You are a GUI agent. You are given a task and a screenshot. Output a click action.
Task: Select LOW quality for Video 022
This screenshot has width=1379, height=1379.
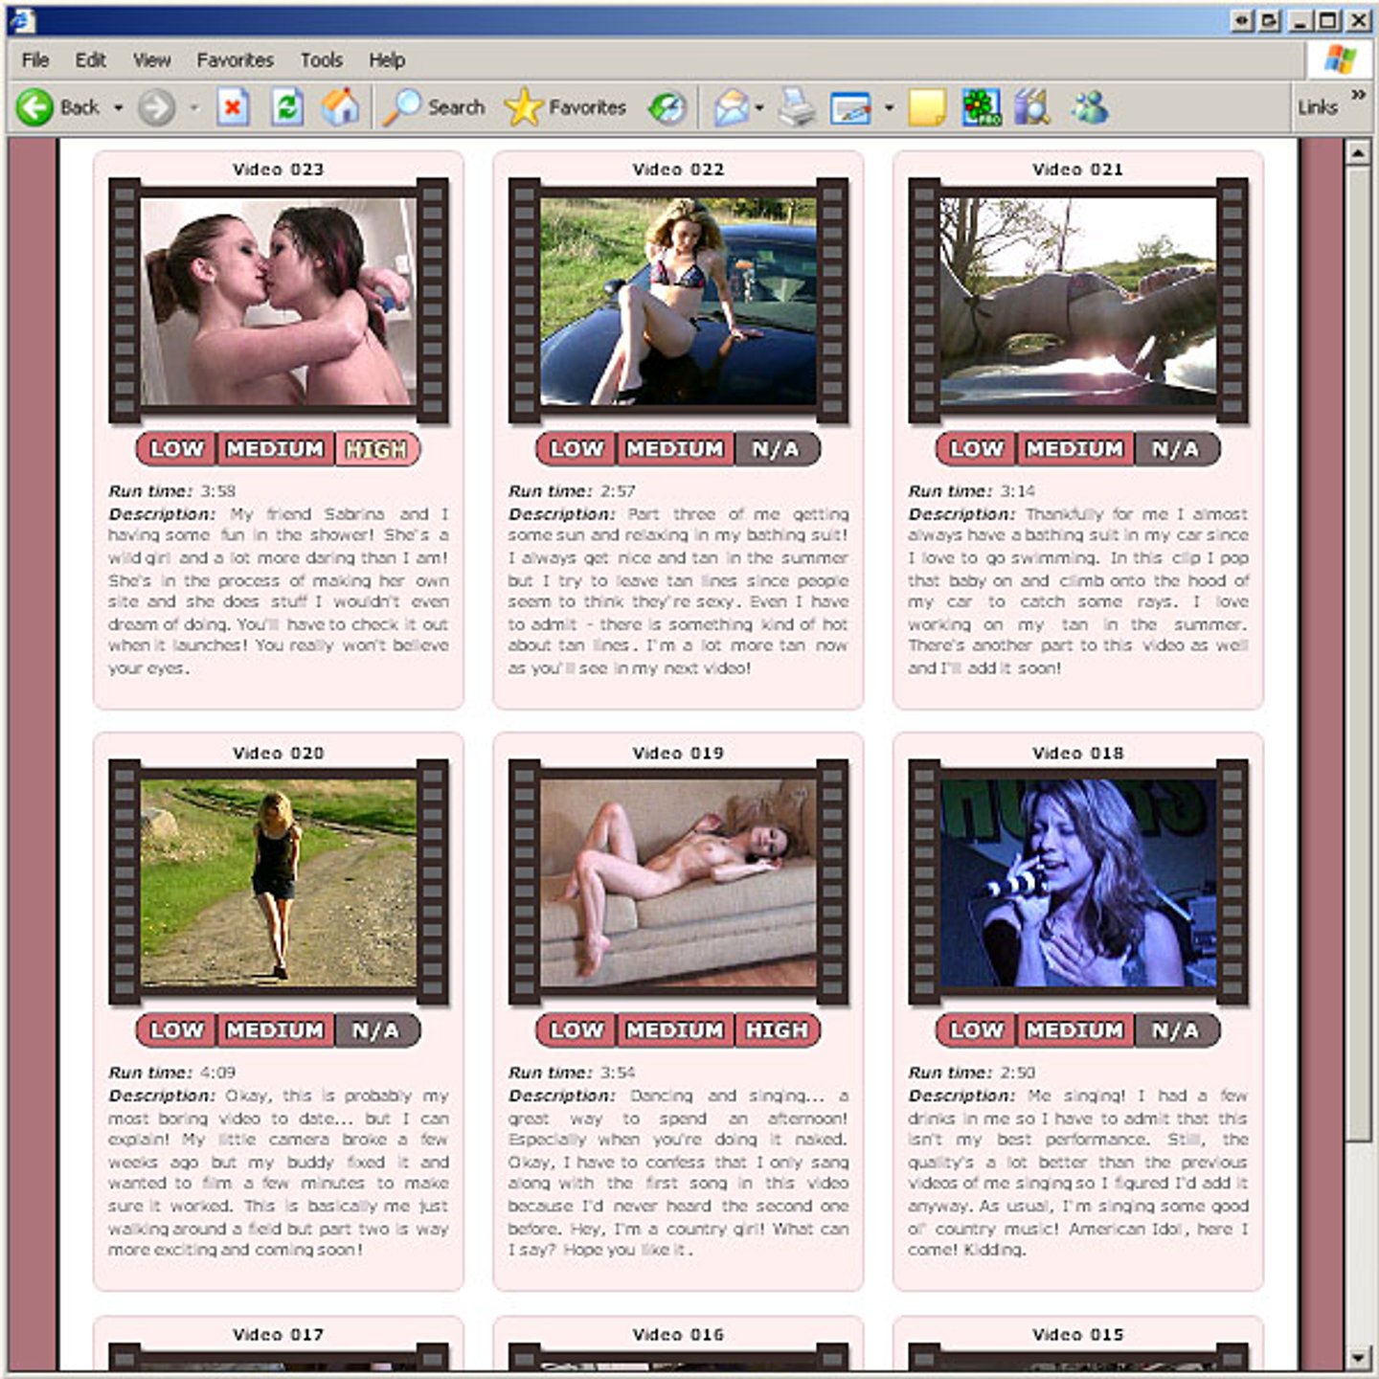[x=576, y=448]
